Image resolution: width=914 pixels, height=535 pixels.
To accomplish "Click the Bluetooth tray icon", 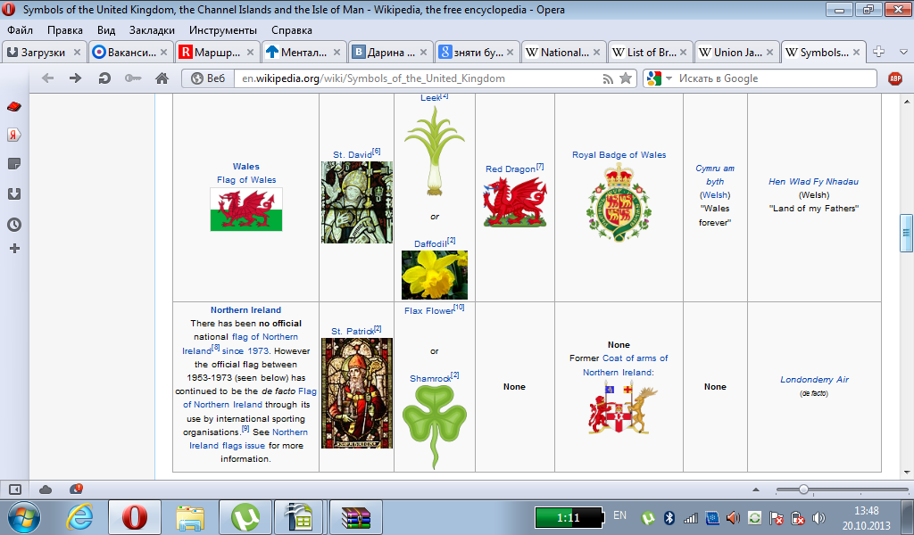I will click(669, 517).
